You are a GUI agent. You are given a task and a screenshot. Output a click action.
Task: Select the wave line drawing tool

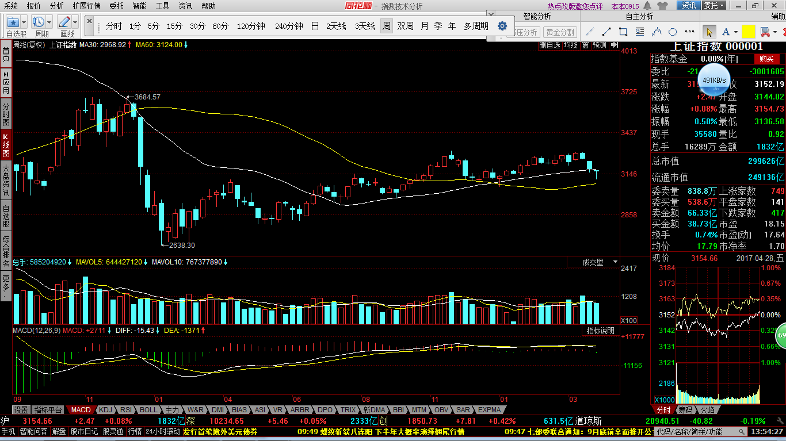(x=657, y=32)
